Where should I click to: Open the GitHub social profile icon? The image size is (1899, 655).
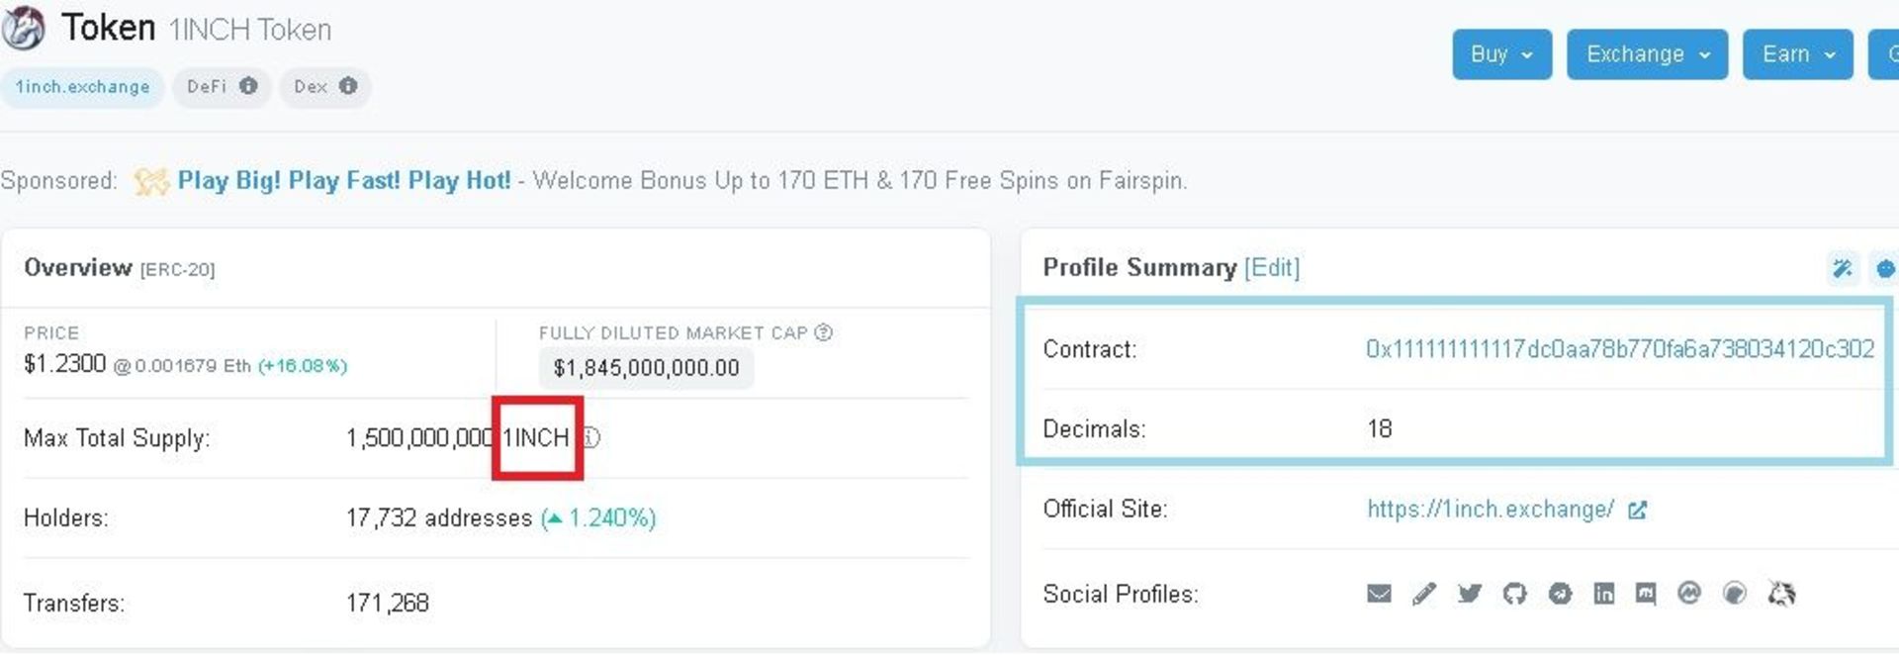[x=1514, y=594]
